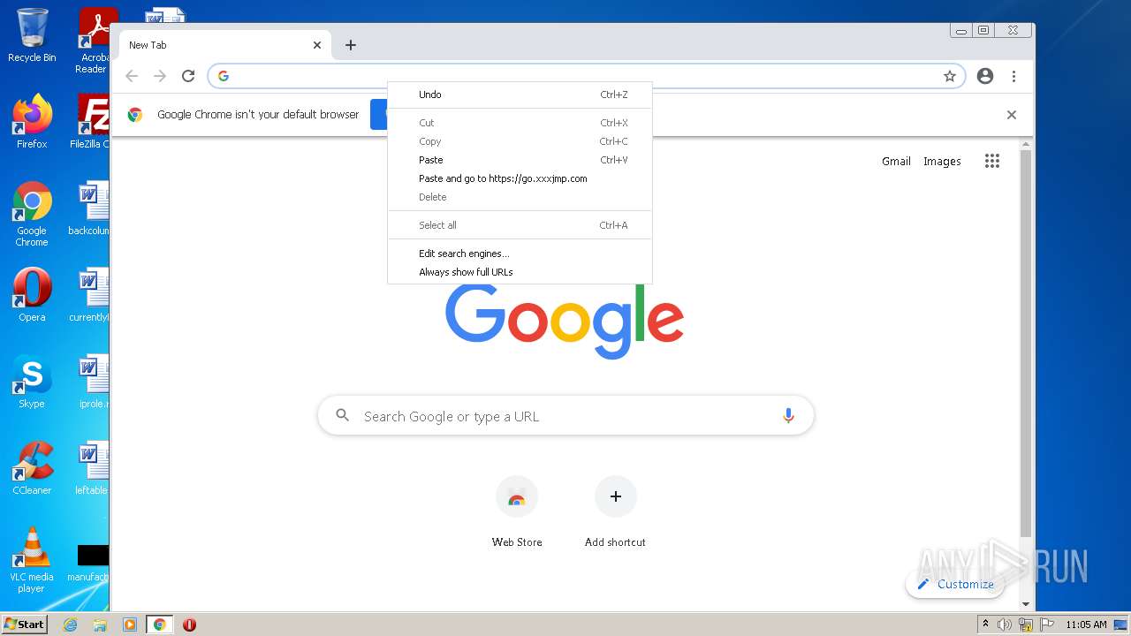Open the Chrome profile avatar icon

(x=985, y=76)
